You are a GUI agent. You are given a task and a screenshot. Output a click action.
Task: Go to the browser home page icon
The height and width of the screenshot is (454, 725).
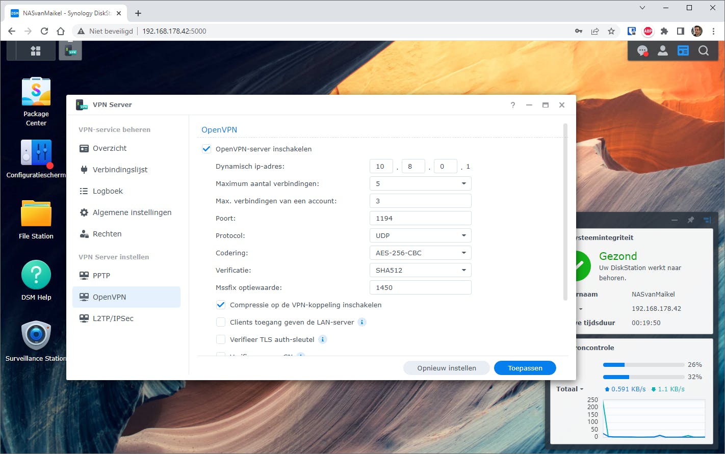pos(61,31)
